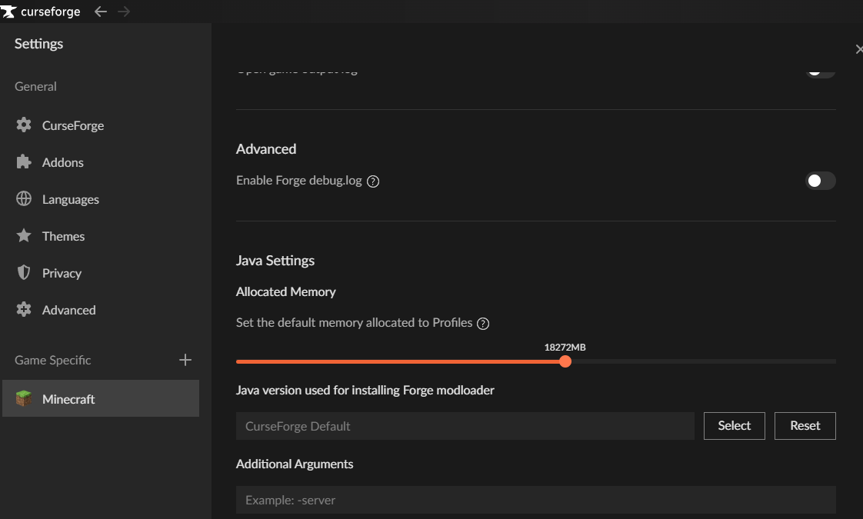Go forward with the right arrow
Screen dimensions: 863x519
click(x=124, y=12)
